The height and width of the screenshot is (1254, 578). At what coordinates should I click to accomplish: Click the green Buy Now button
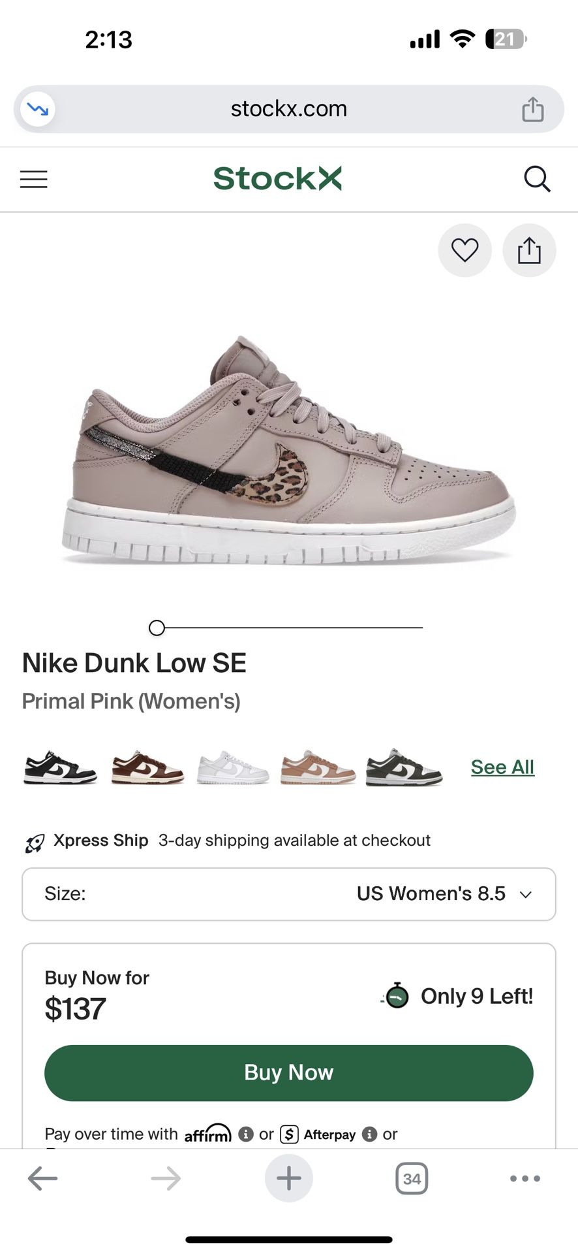click(288, 1072)
